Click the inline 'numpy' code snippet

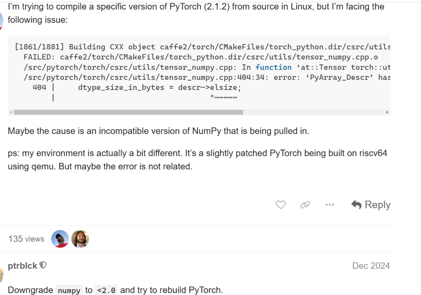click(x=69, y=290)
